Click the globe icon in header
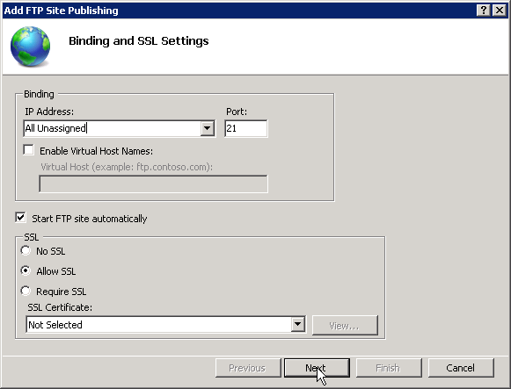 (30, 47)
